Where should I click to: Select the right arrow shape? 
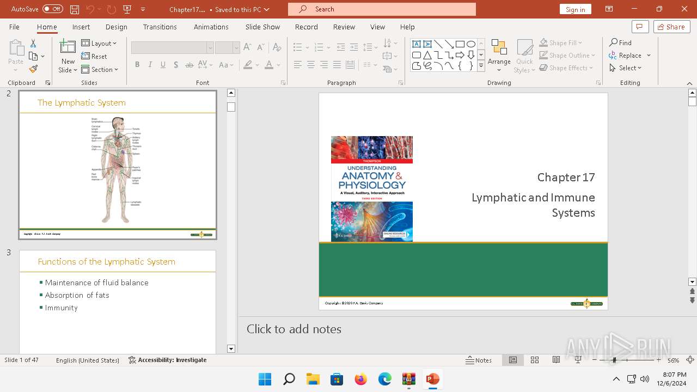460,55
